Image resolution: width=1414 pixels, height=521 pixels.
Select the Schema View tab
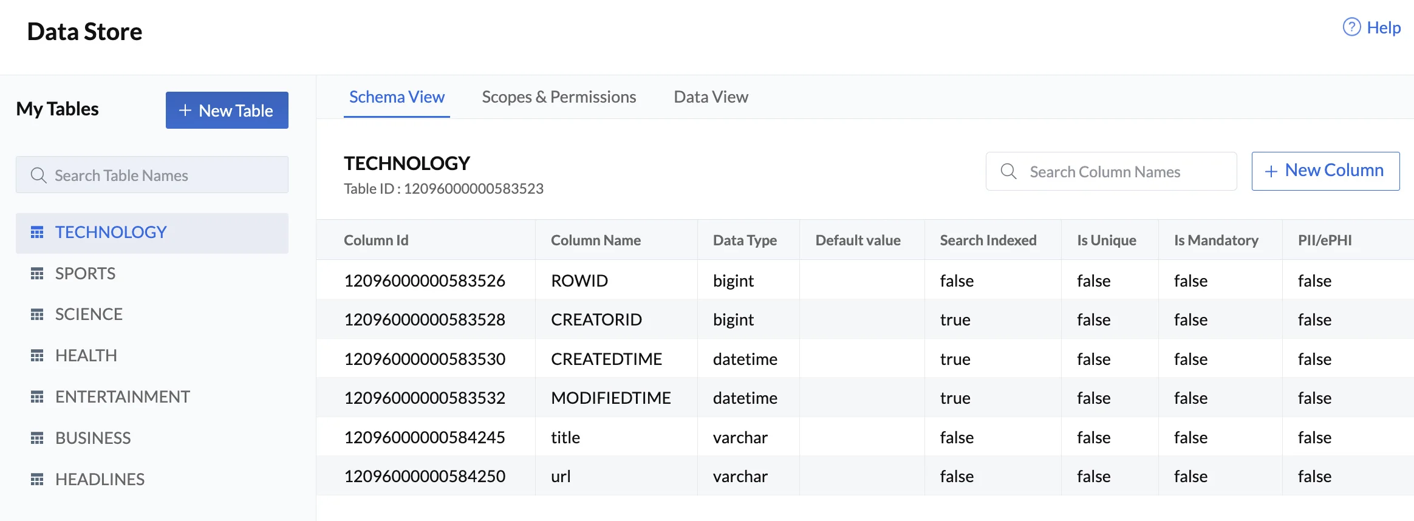[x=397, y=97]
